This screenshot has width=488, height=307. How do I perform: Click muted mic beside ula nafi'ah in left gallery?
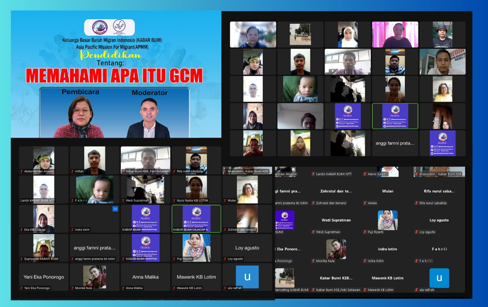pyautogui.click(x=225, y=288)
